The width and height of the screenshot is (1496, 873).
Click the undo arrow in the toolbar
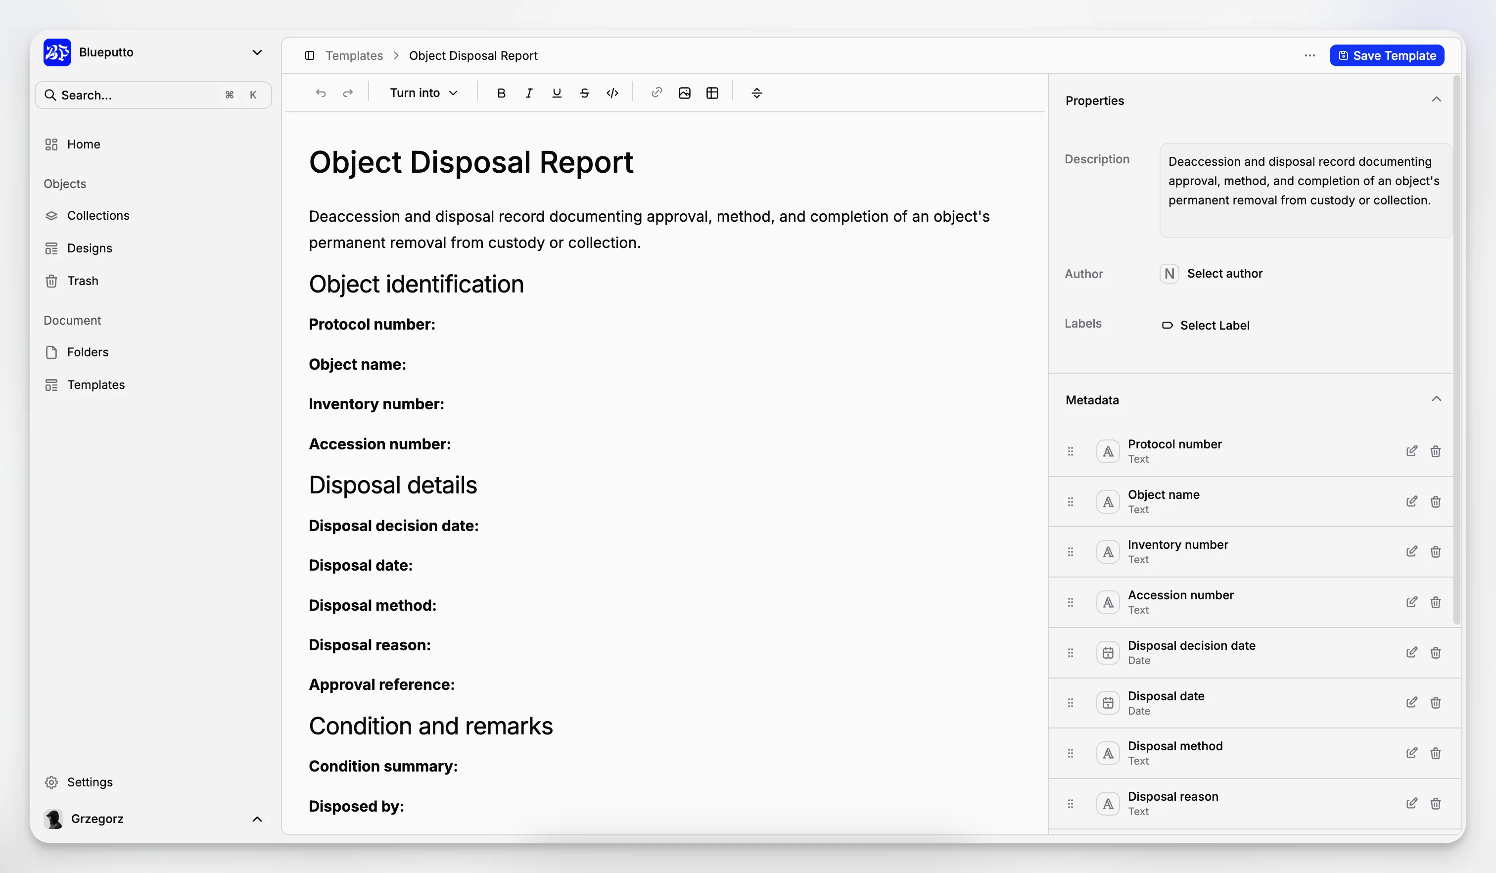(321, 93)
